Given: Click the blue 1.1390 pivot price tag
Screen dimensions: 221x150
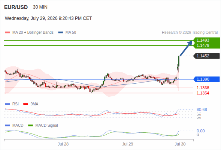Looking at the screenshot, I should pos(206,79).
